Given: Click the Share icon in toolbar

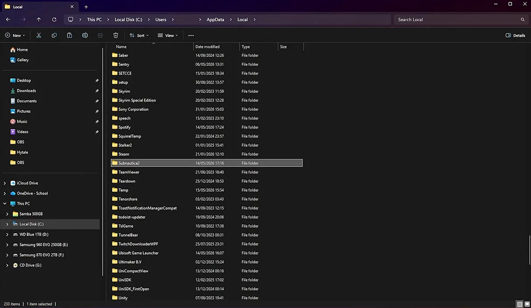Looking at the screenshot, I should [100, 35].
